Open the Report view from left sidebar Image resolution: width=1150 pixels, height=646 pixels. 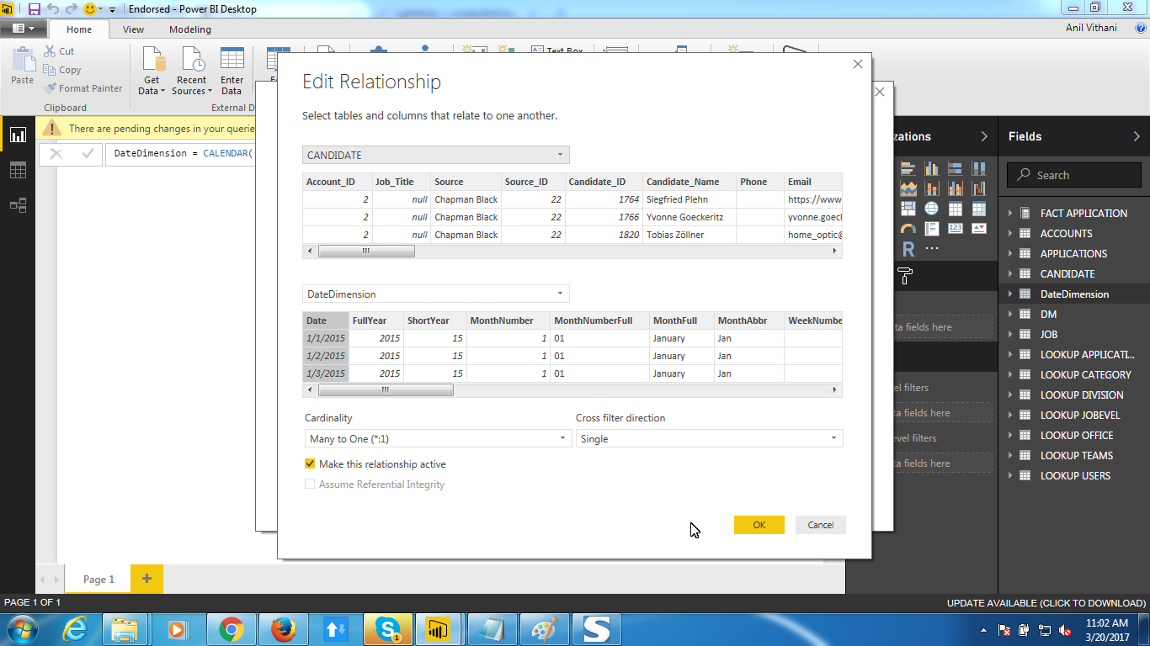(18, 135)
